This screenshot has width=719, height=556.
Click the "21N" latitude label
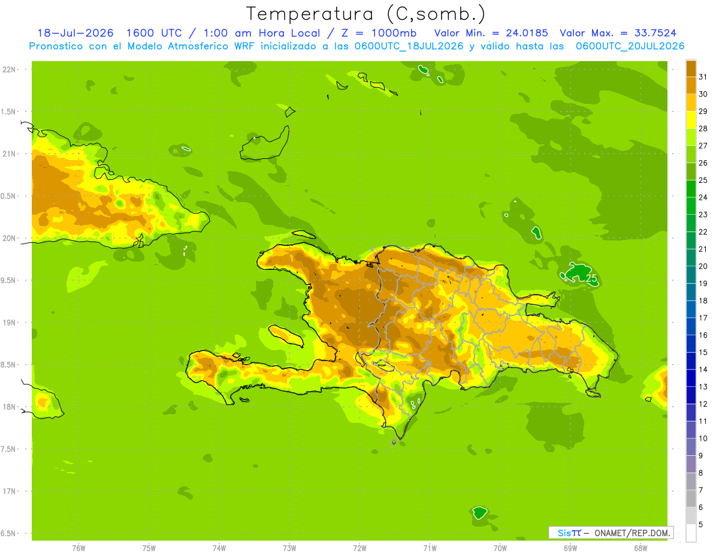point(8,154)
